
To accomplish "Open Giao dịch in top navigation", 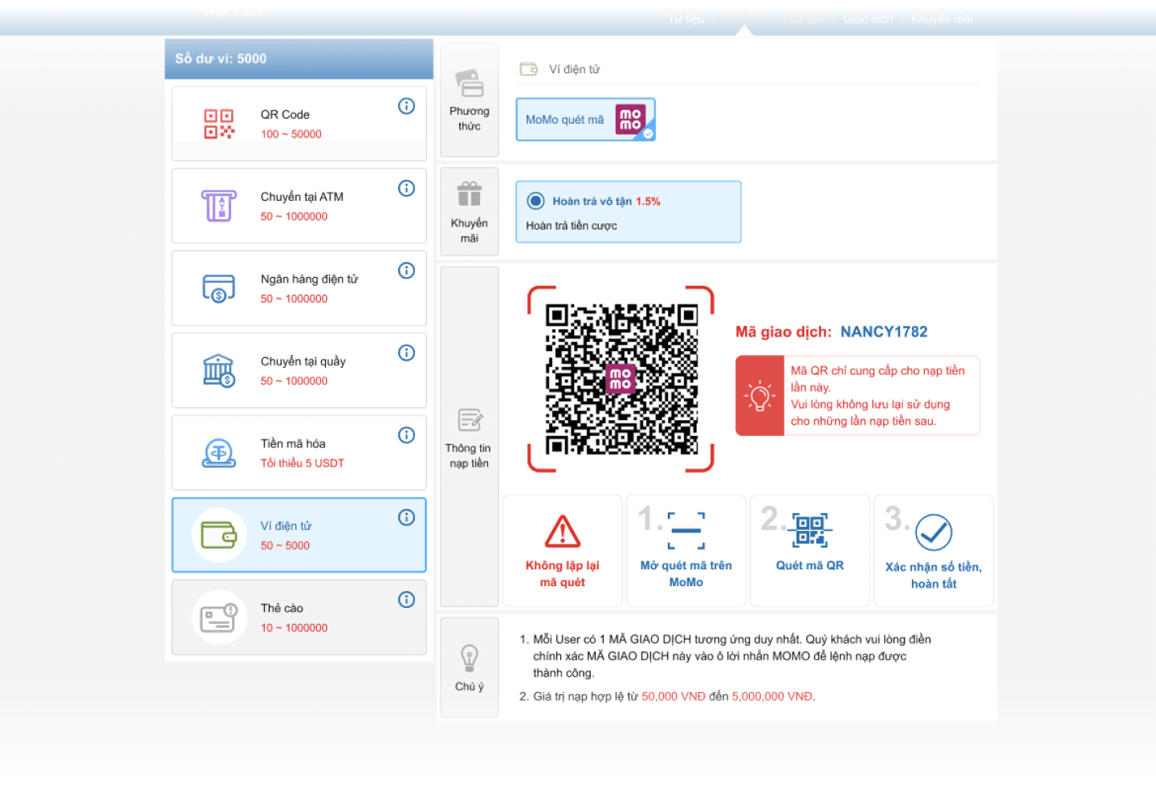I will point(868,19).
